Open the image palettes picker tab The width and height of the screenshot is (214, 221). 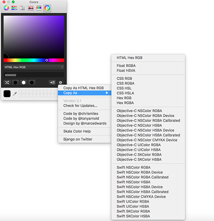tap(31, 8)
